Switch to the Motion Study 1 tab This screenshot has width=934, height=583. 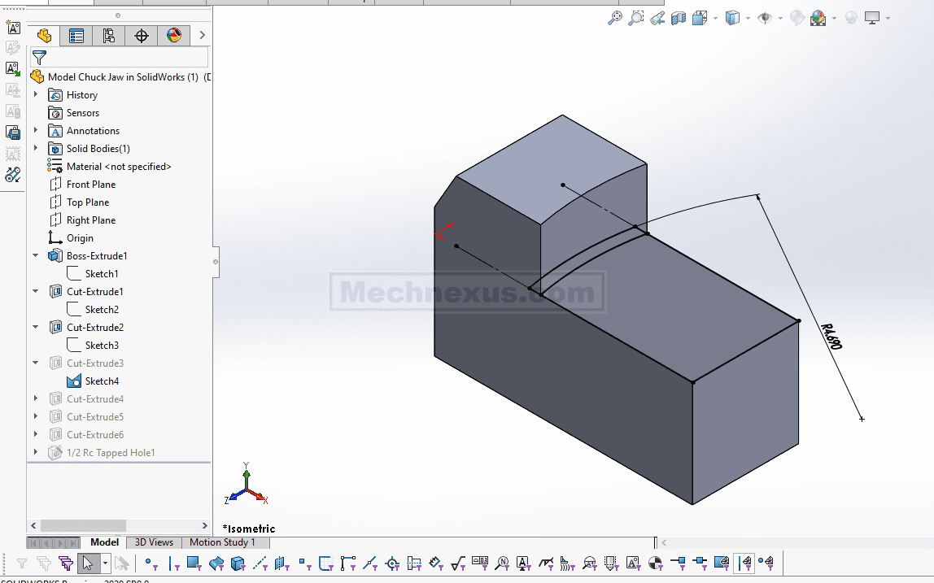tap(222, 542)
